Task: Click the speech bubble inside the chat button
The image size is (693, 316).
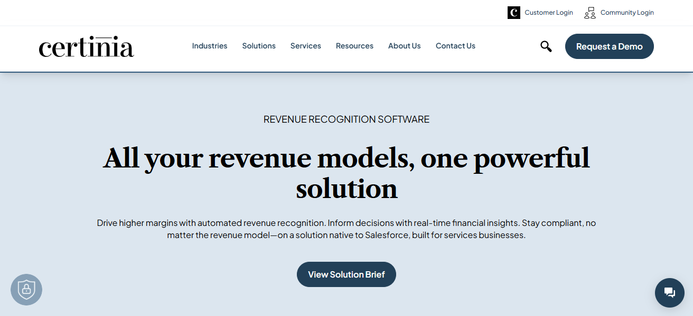Action: 669,293
